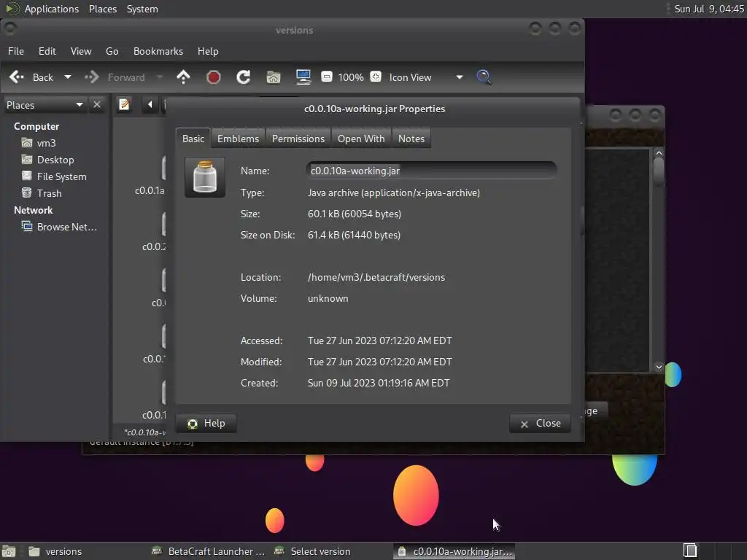The image size is (747, 560).
Task: Open the View menu
Action: [81, 51]
